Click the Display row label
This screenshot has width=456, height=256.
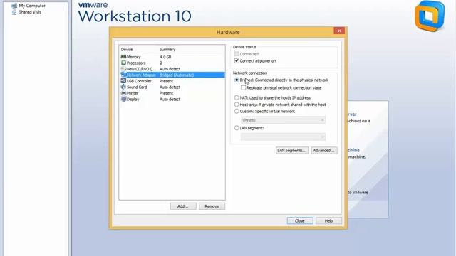tap(133, 100)
